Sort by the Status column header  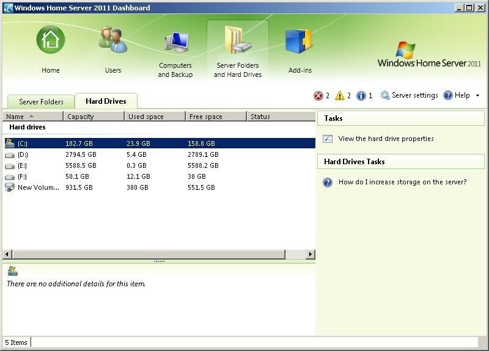[281, 117]
